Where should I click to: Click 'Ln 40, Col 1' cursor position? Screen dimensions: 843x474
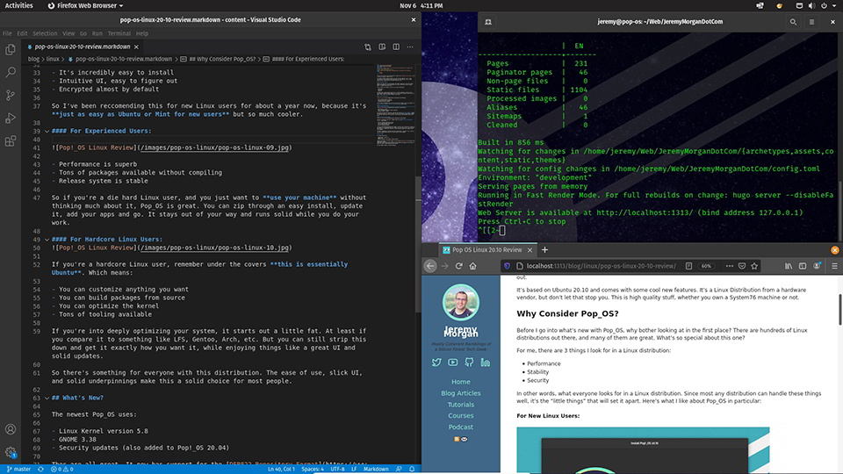(281, 469)
